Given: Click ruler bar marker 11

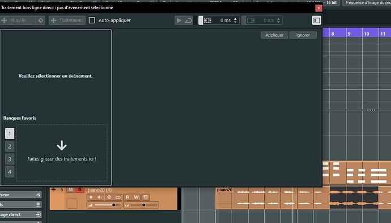Looking at the screenshot, I should [x=382, y=33].
